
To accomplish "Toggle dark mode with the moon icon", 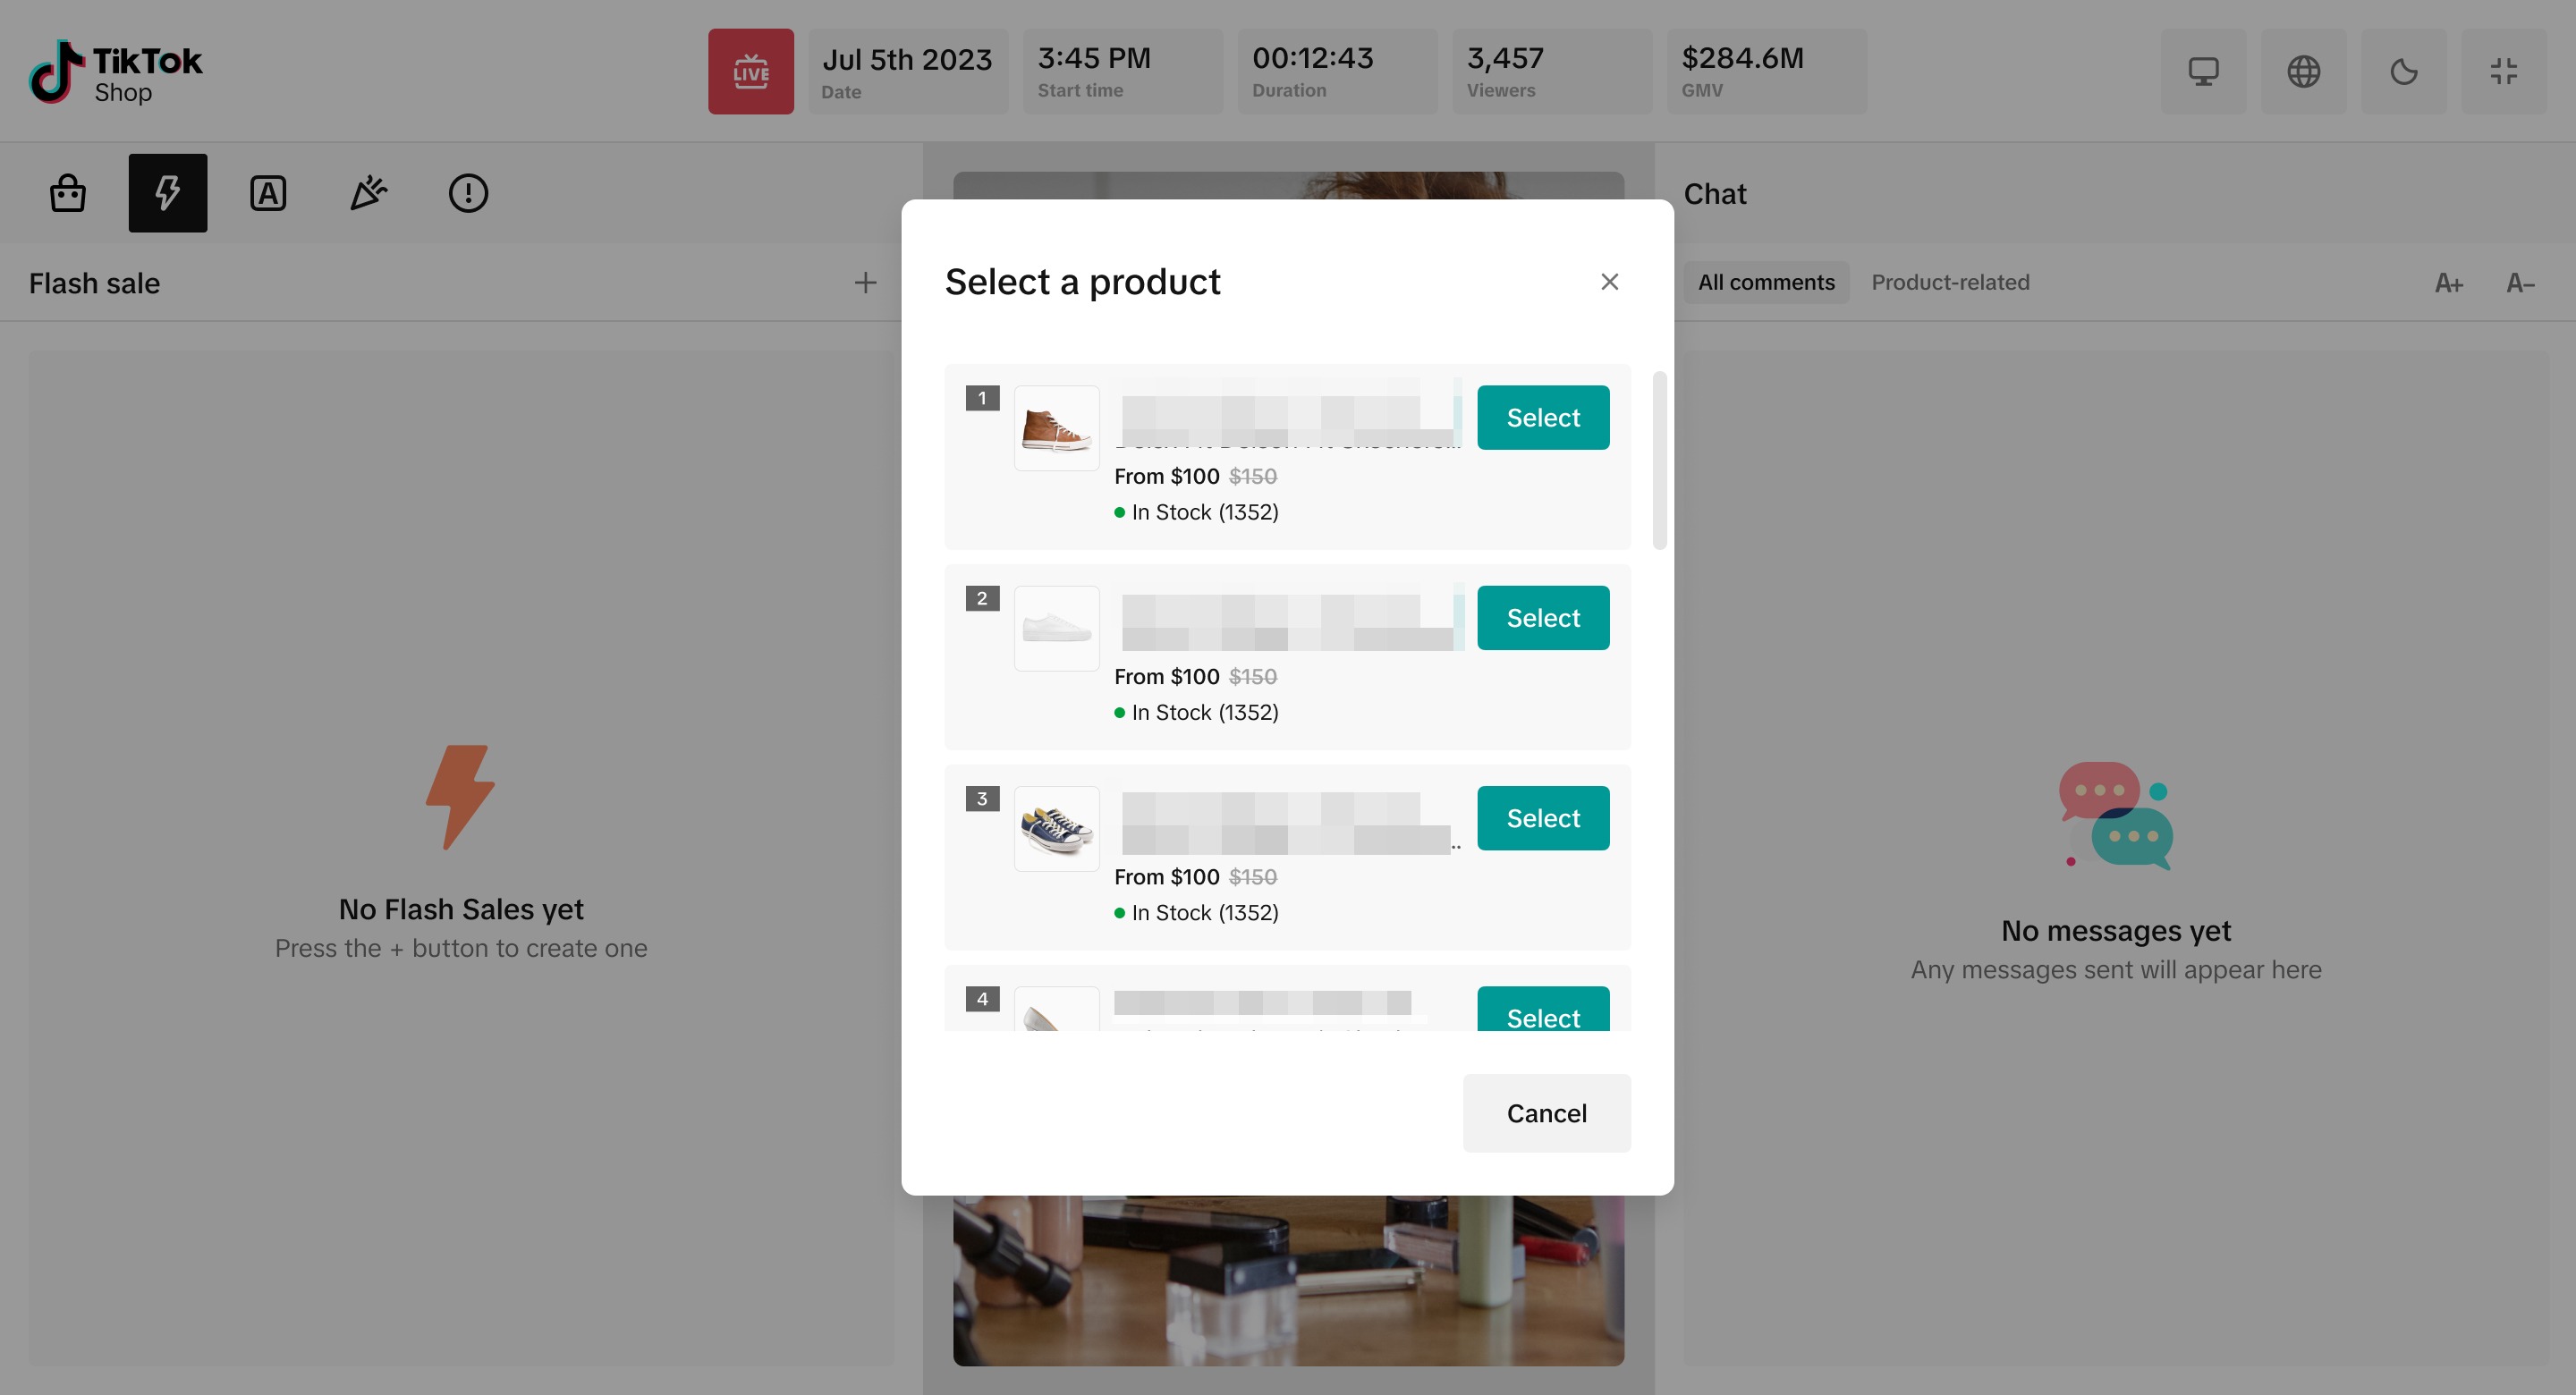I will click(x=2403, y=71).
